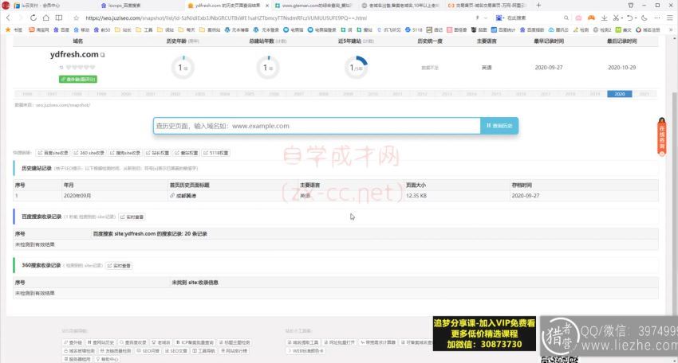This screenshot has width=678, height=363.
Task: Select the 2019 year on timeline
Action: point(594,94)
